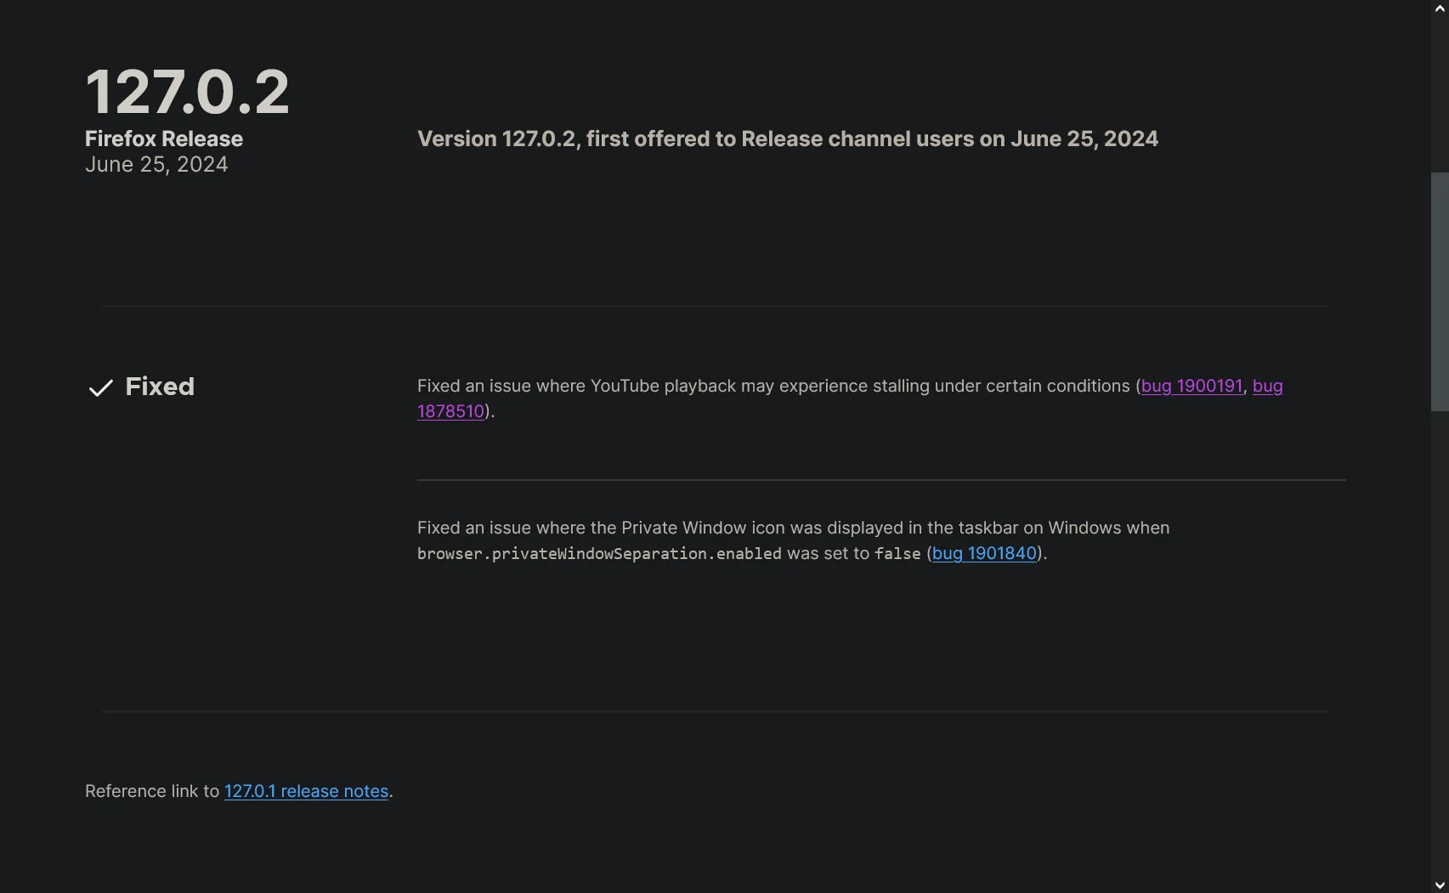Click the June 25, 2024 date under Firefox Release
This screenshot has width=1449, height=893.
tap(156, 165)
